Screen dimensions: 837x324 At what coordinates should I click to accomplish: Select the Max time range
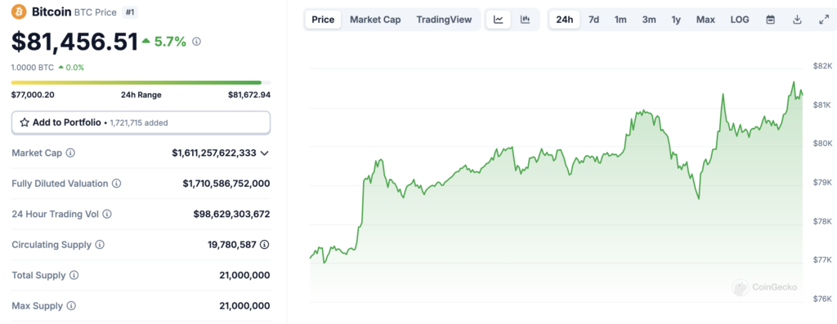pos(705,20)
